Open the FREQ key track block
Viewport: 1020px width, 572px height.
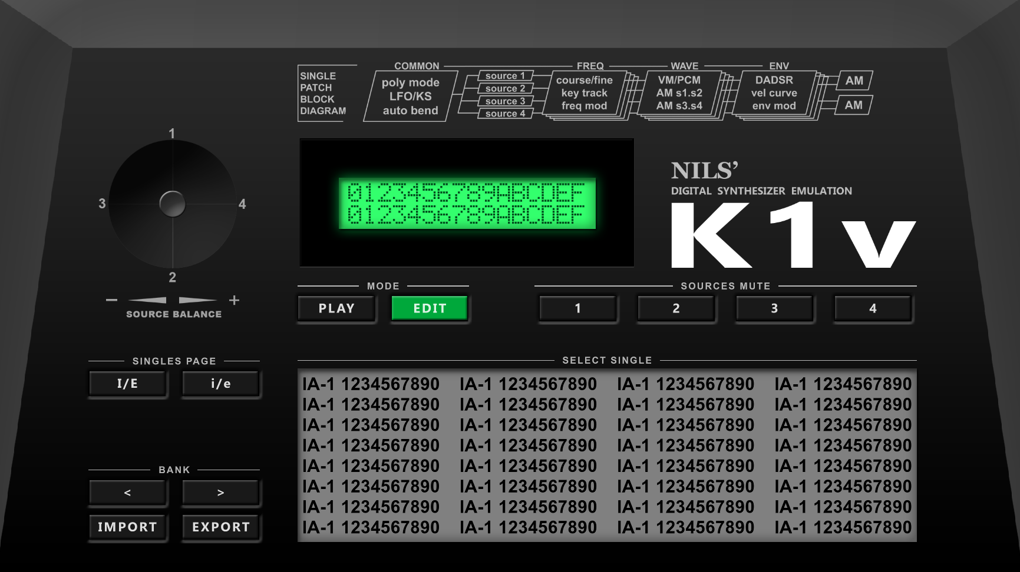click(583, 92)
